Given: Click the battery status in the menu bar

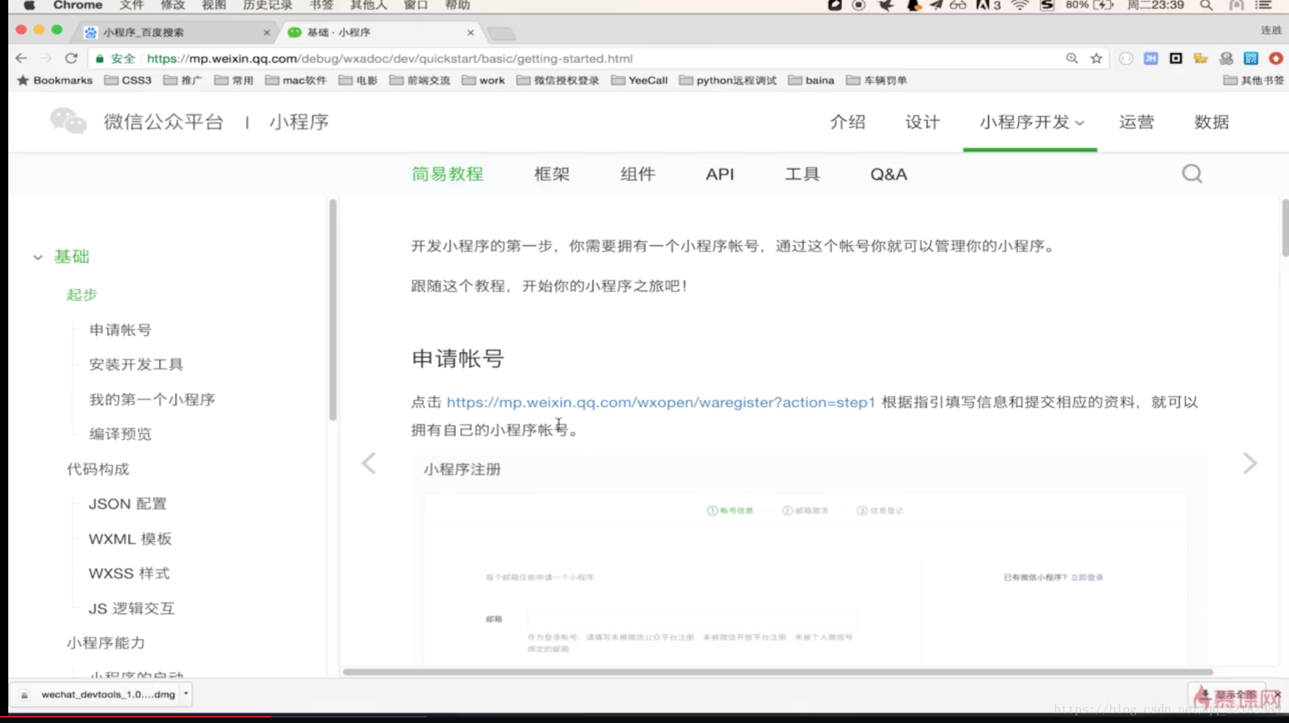Looking at the screenshot, I should [1090, 6].
